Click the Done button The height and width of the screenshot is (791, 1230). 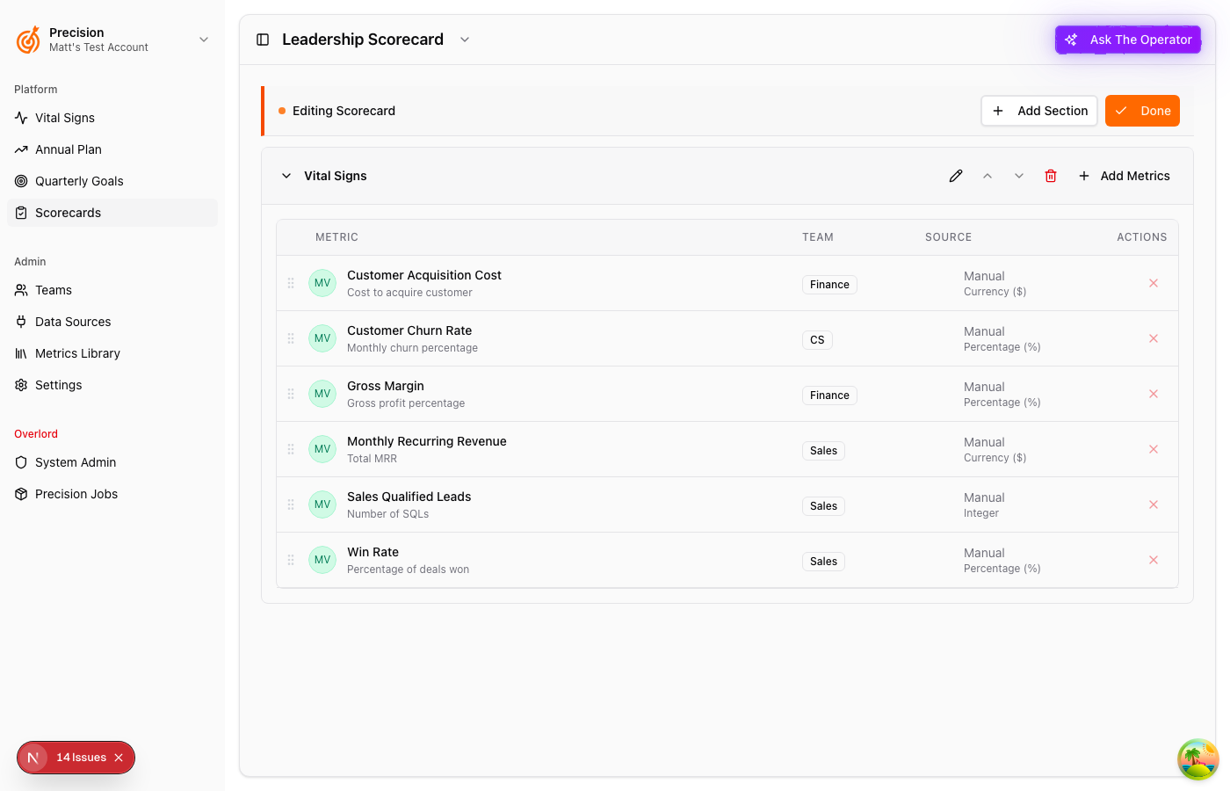tap(1142, 111)
